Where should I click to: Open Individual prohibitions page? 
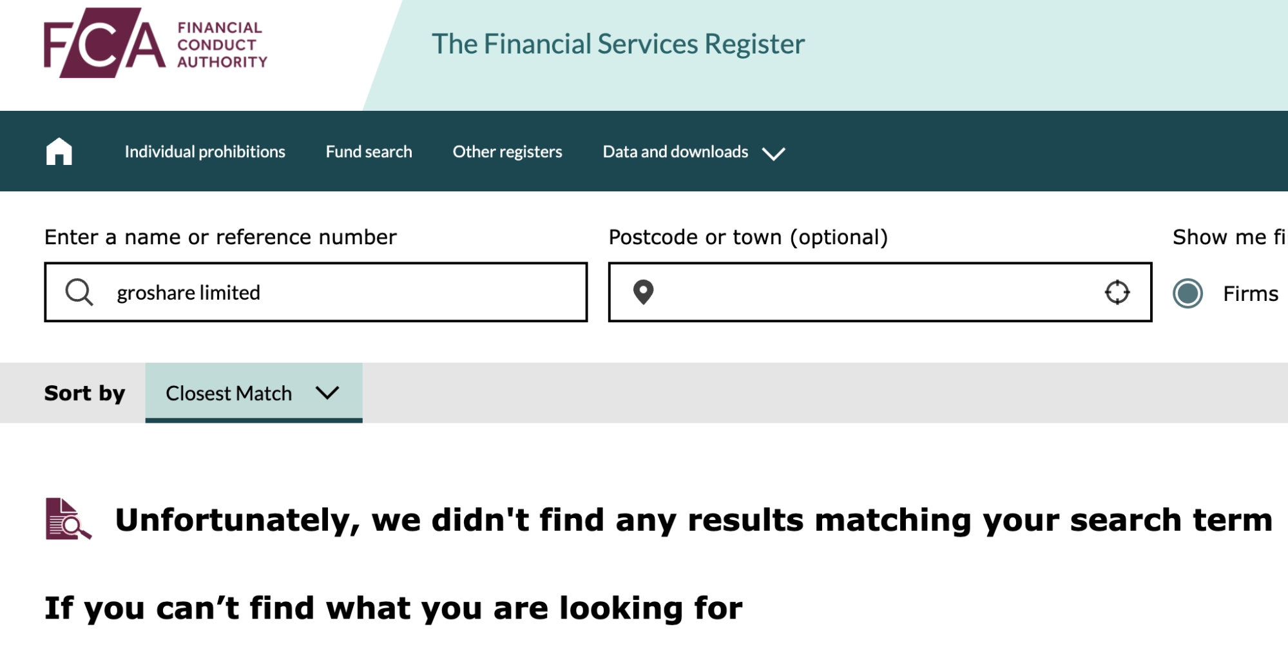(205, 151)
